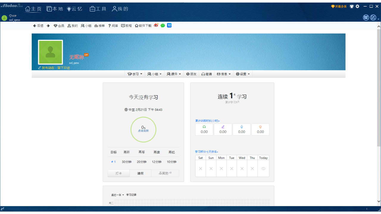The width and height of the screenshot is (381, 214).
Task: Click the dictionary lookup circle icon
Action: [x=366, y=18]
